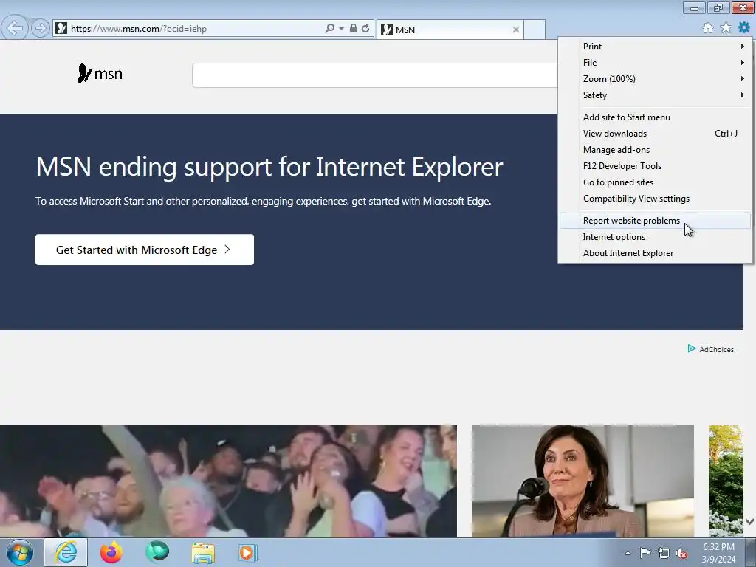This screenshot has height=567, width=756.
Task: Expand the File submenu
Action: pyautogui.click(x=656, y=63)
